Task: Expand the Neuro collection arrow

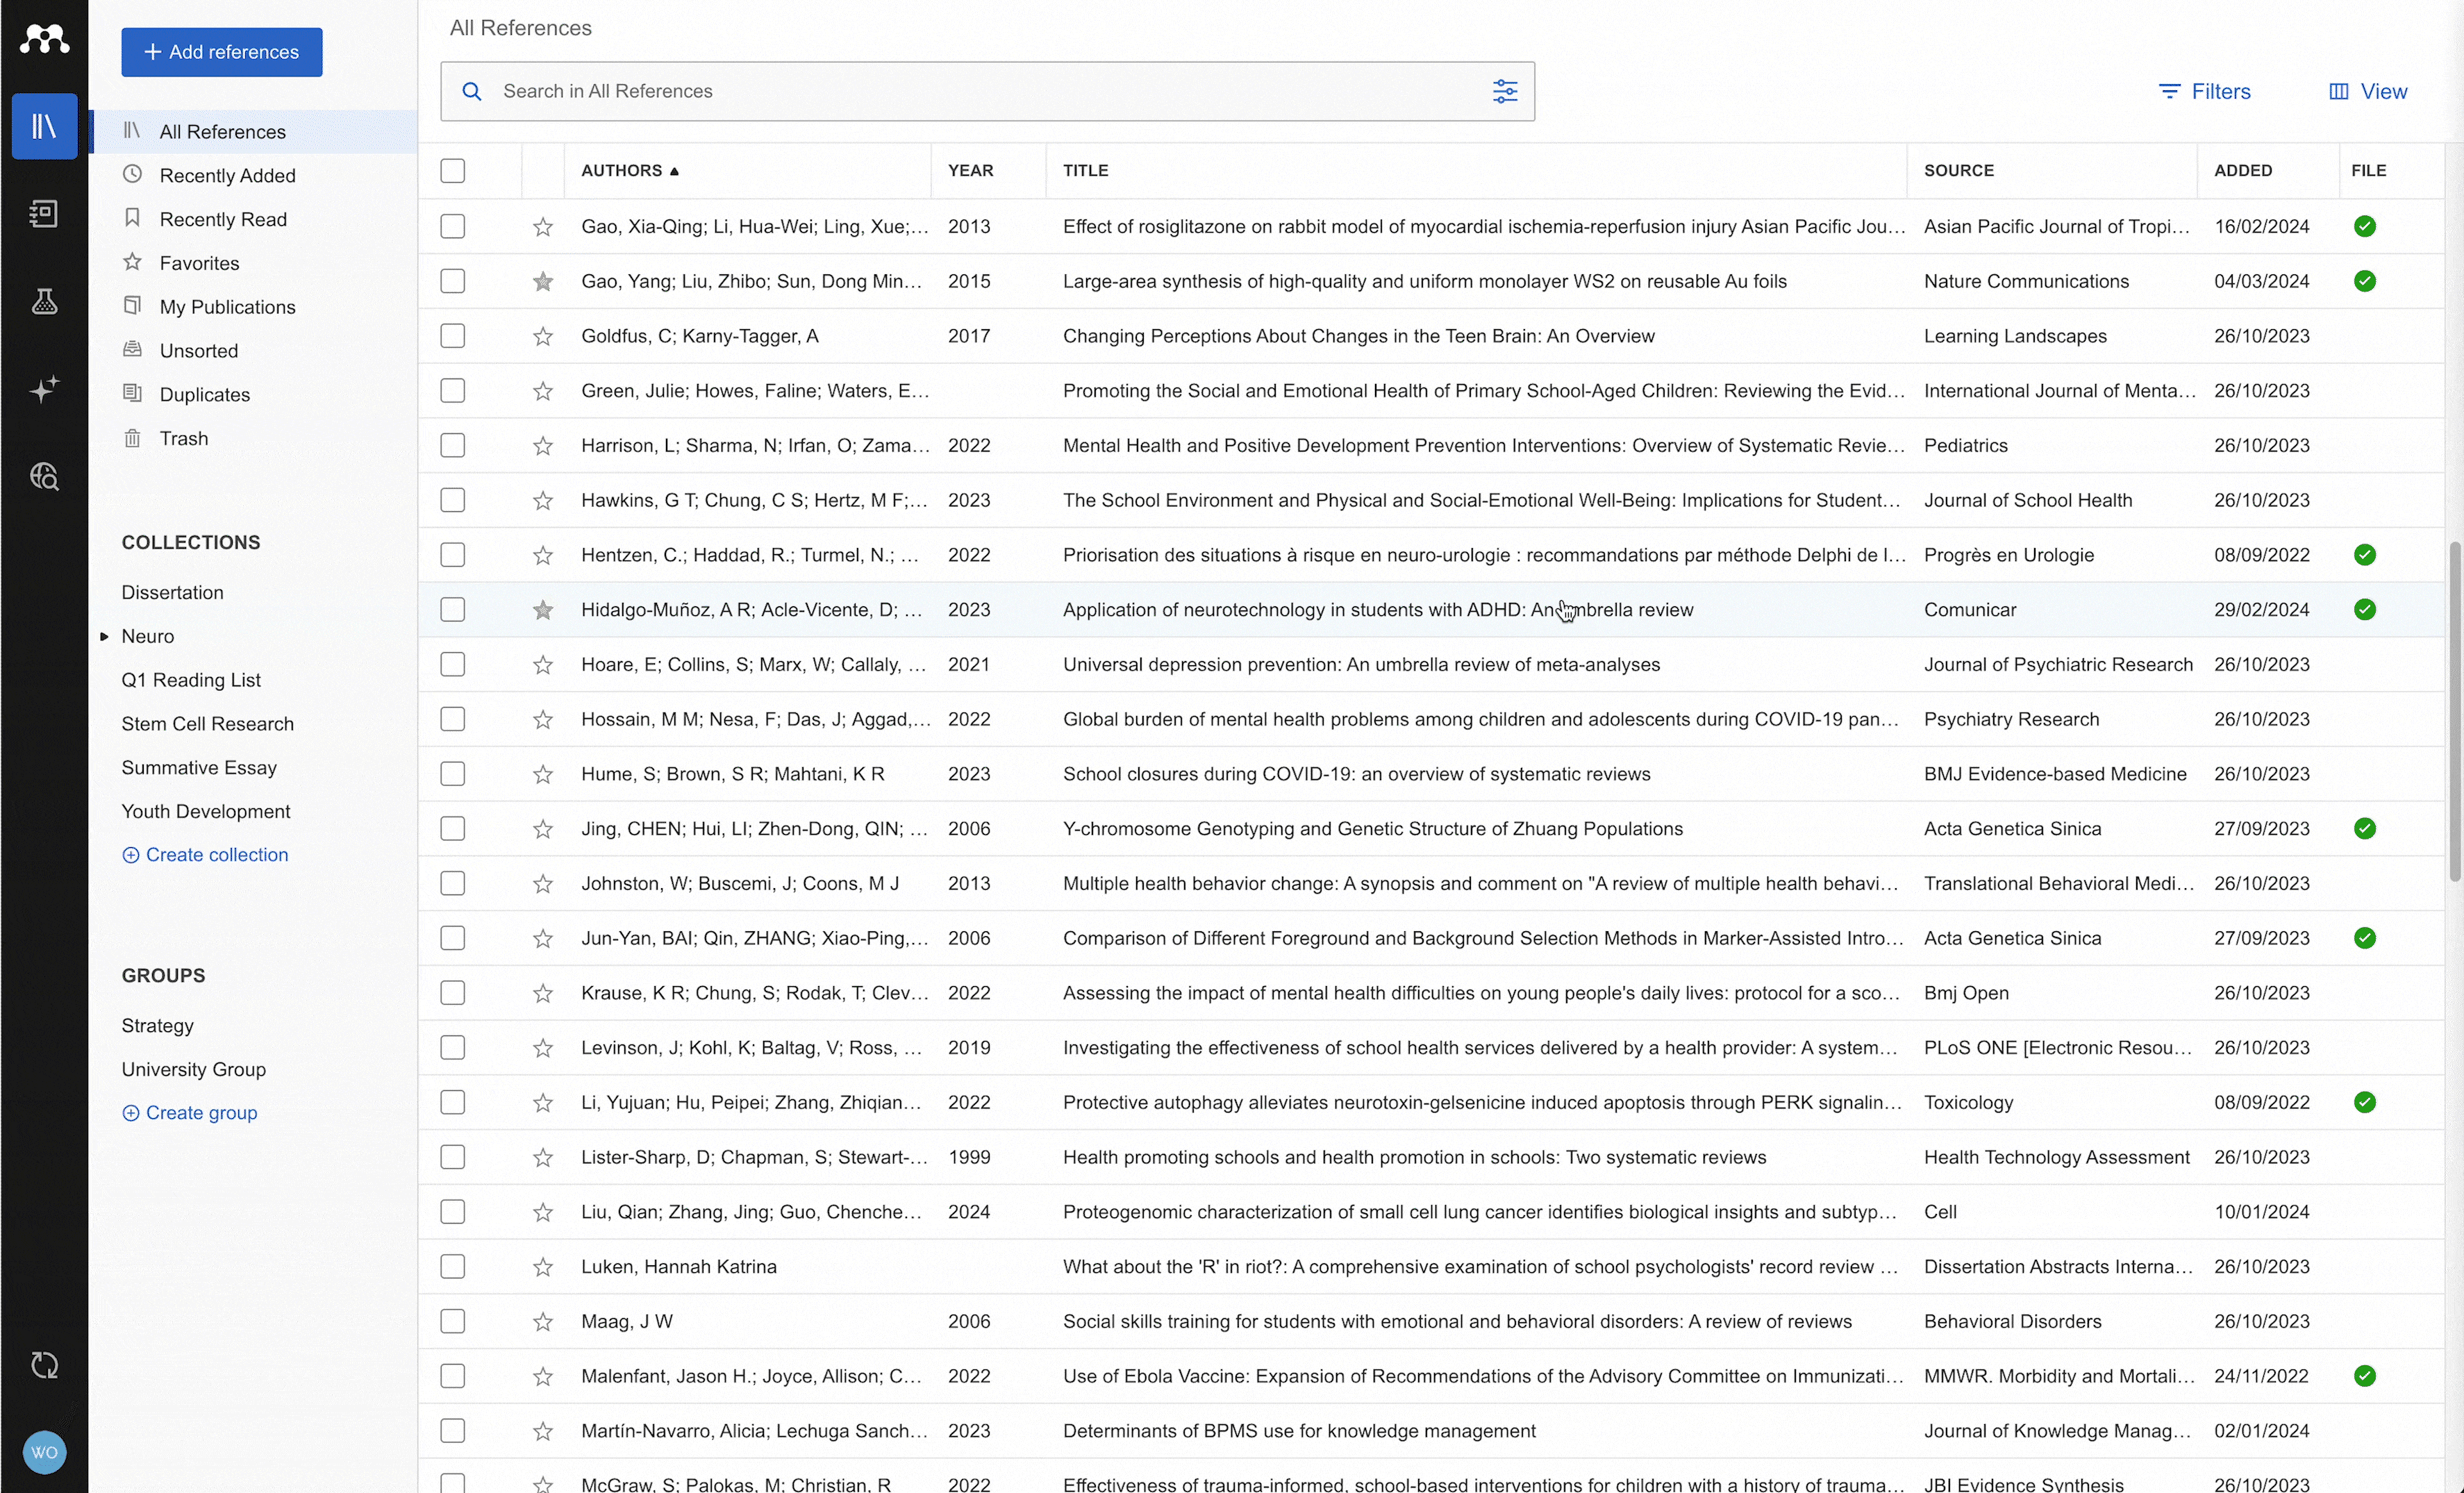Action: 104,636
